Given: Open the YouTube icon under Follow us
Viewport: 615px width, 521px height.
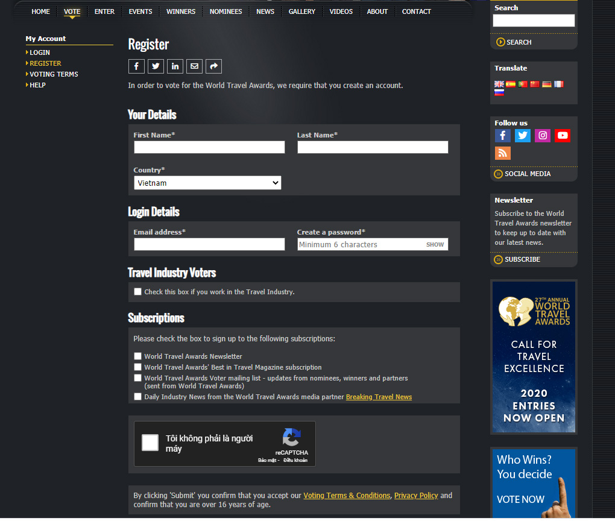Looking at the screenshot, I should (x=563, y=136).
